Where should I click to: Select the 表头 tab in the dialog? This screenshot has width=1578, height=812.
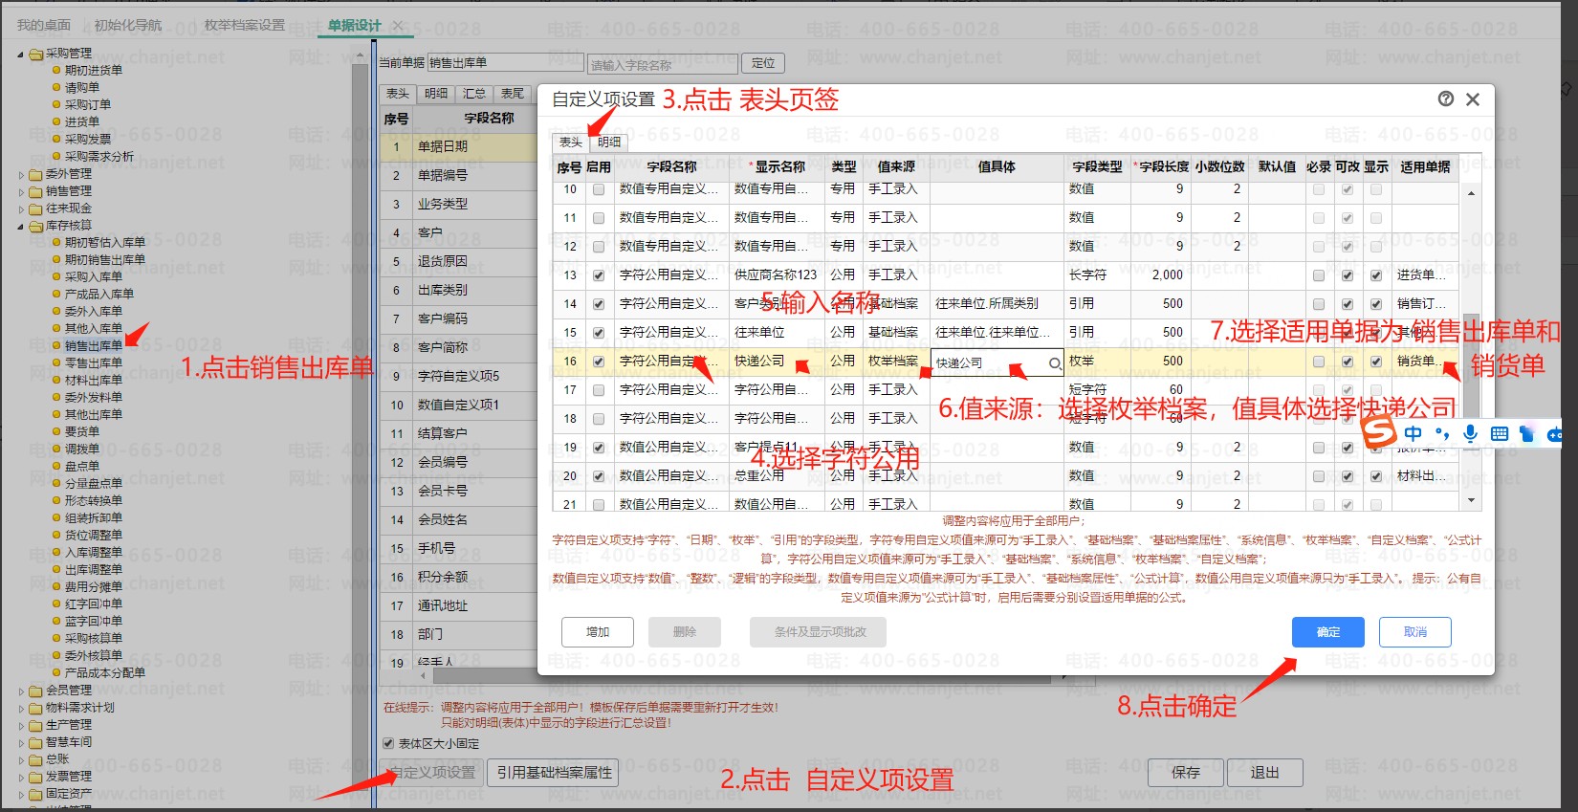[571, 142]
